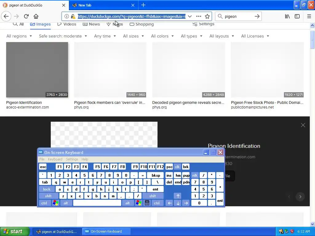
Task: Open the URL bar history dropdown arrow
Action: click(189, 17)
